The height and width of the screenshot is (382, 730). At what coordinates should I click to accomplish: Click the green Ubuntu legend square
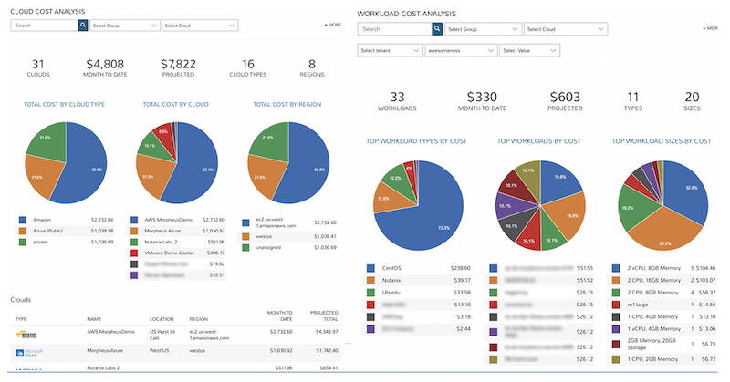pos(369,292)
